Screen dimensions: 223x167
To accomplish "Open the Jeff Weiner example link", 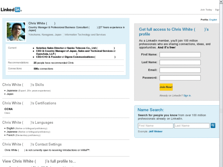I will [156, 131].
